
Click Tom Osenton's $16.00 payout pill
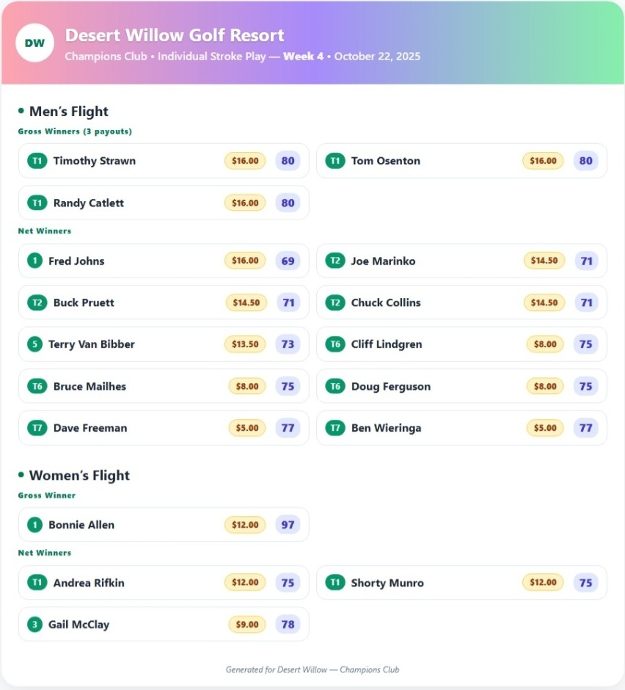click(x=543, y=161)
